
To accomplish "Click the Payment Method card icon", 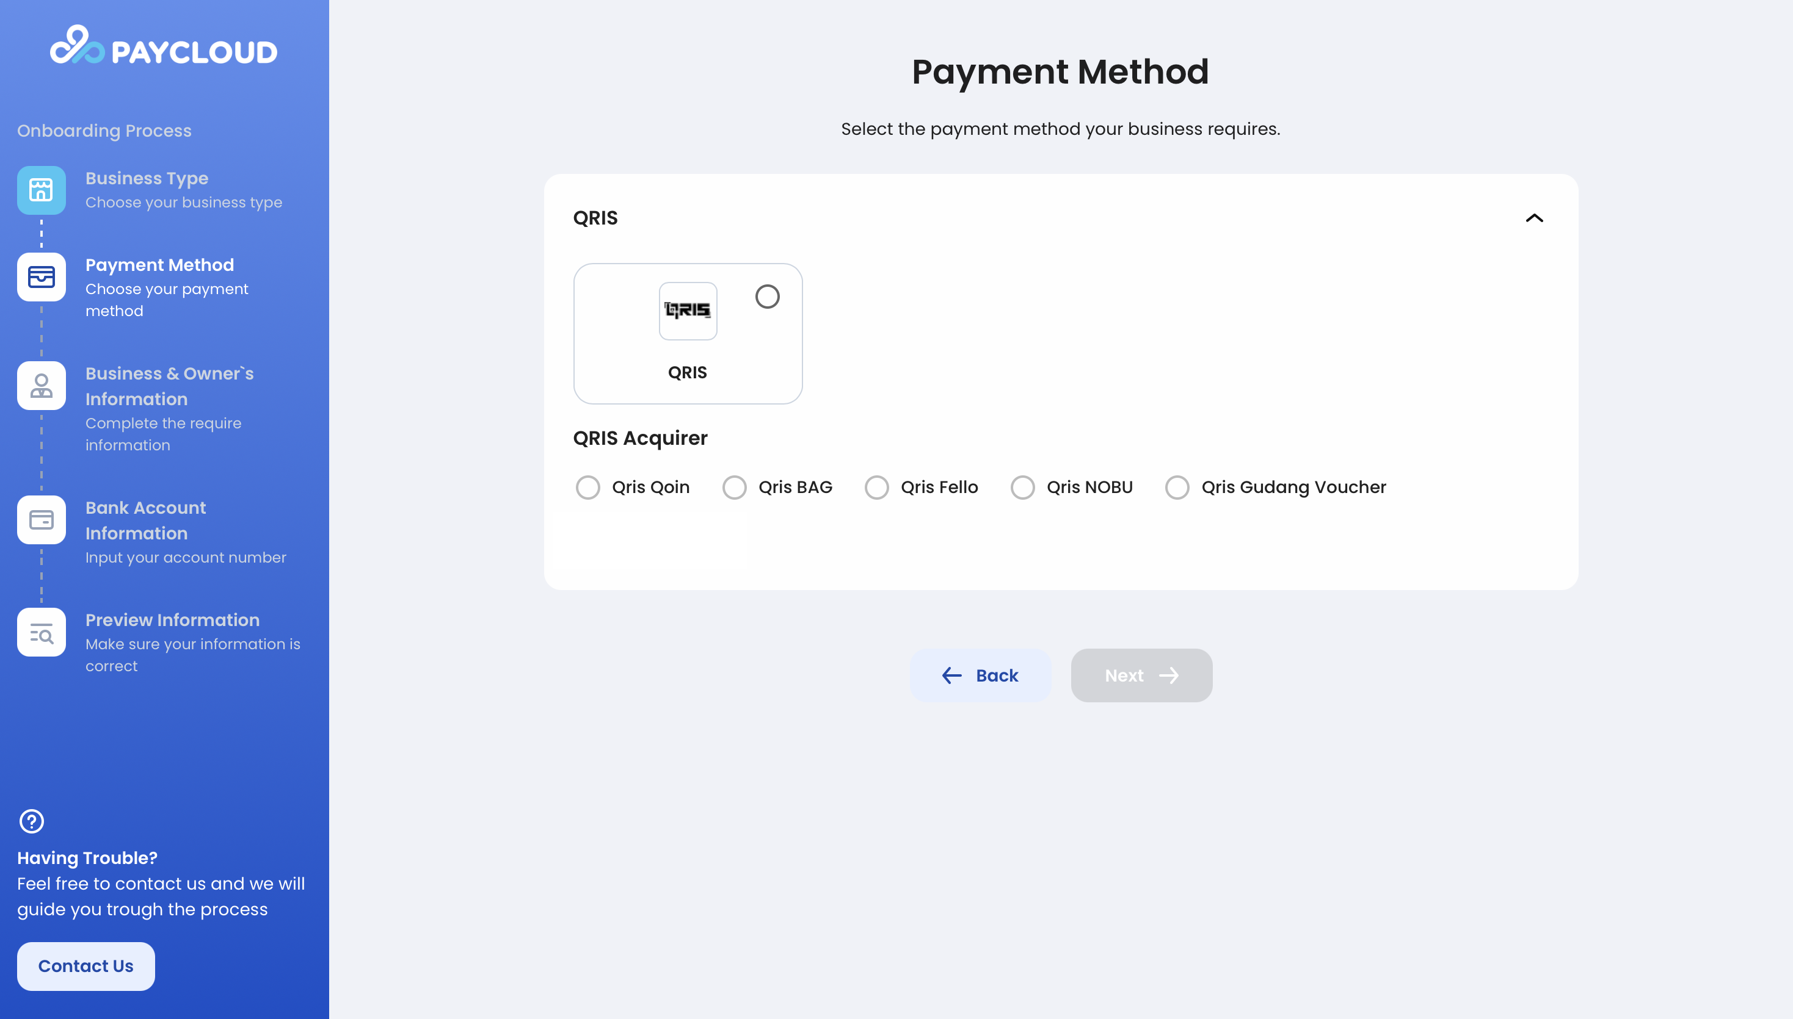I will click(x=42, y=276).
